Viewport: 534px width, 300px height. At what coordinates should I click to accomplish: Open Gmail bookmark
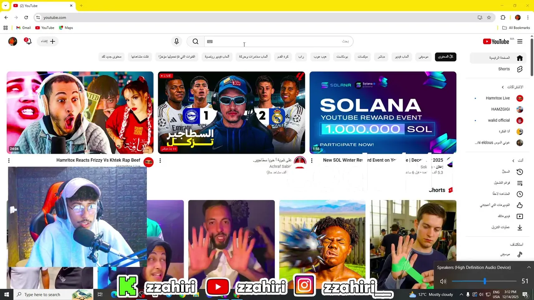[23, 28]
